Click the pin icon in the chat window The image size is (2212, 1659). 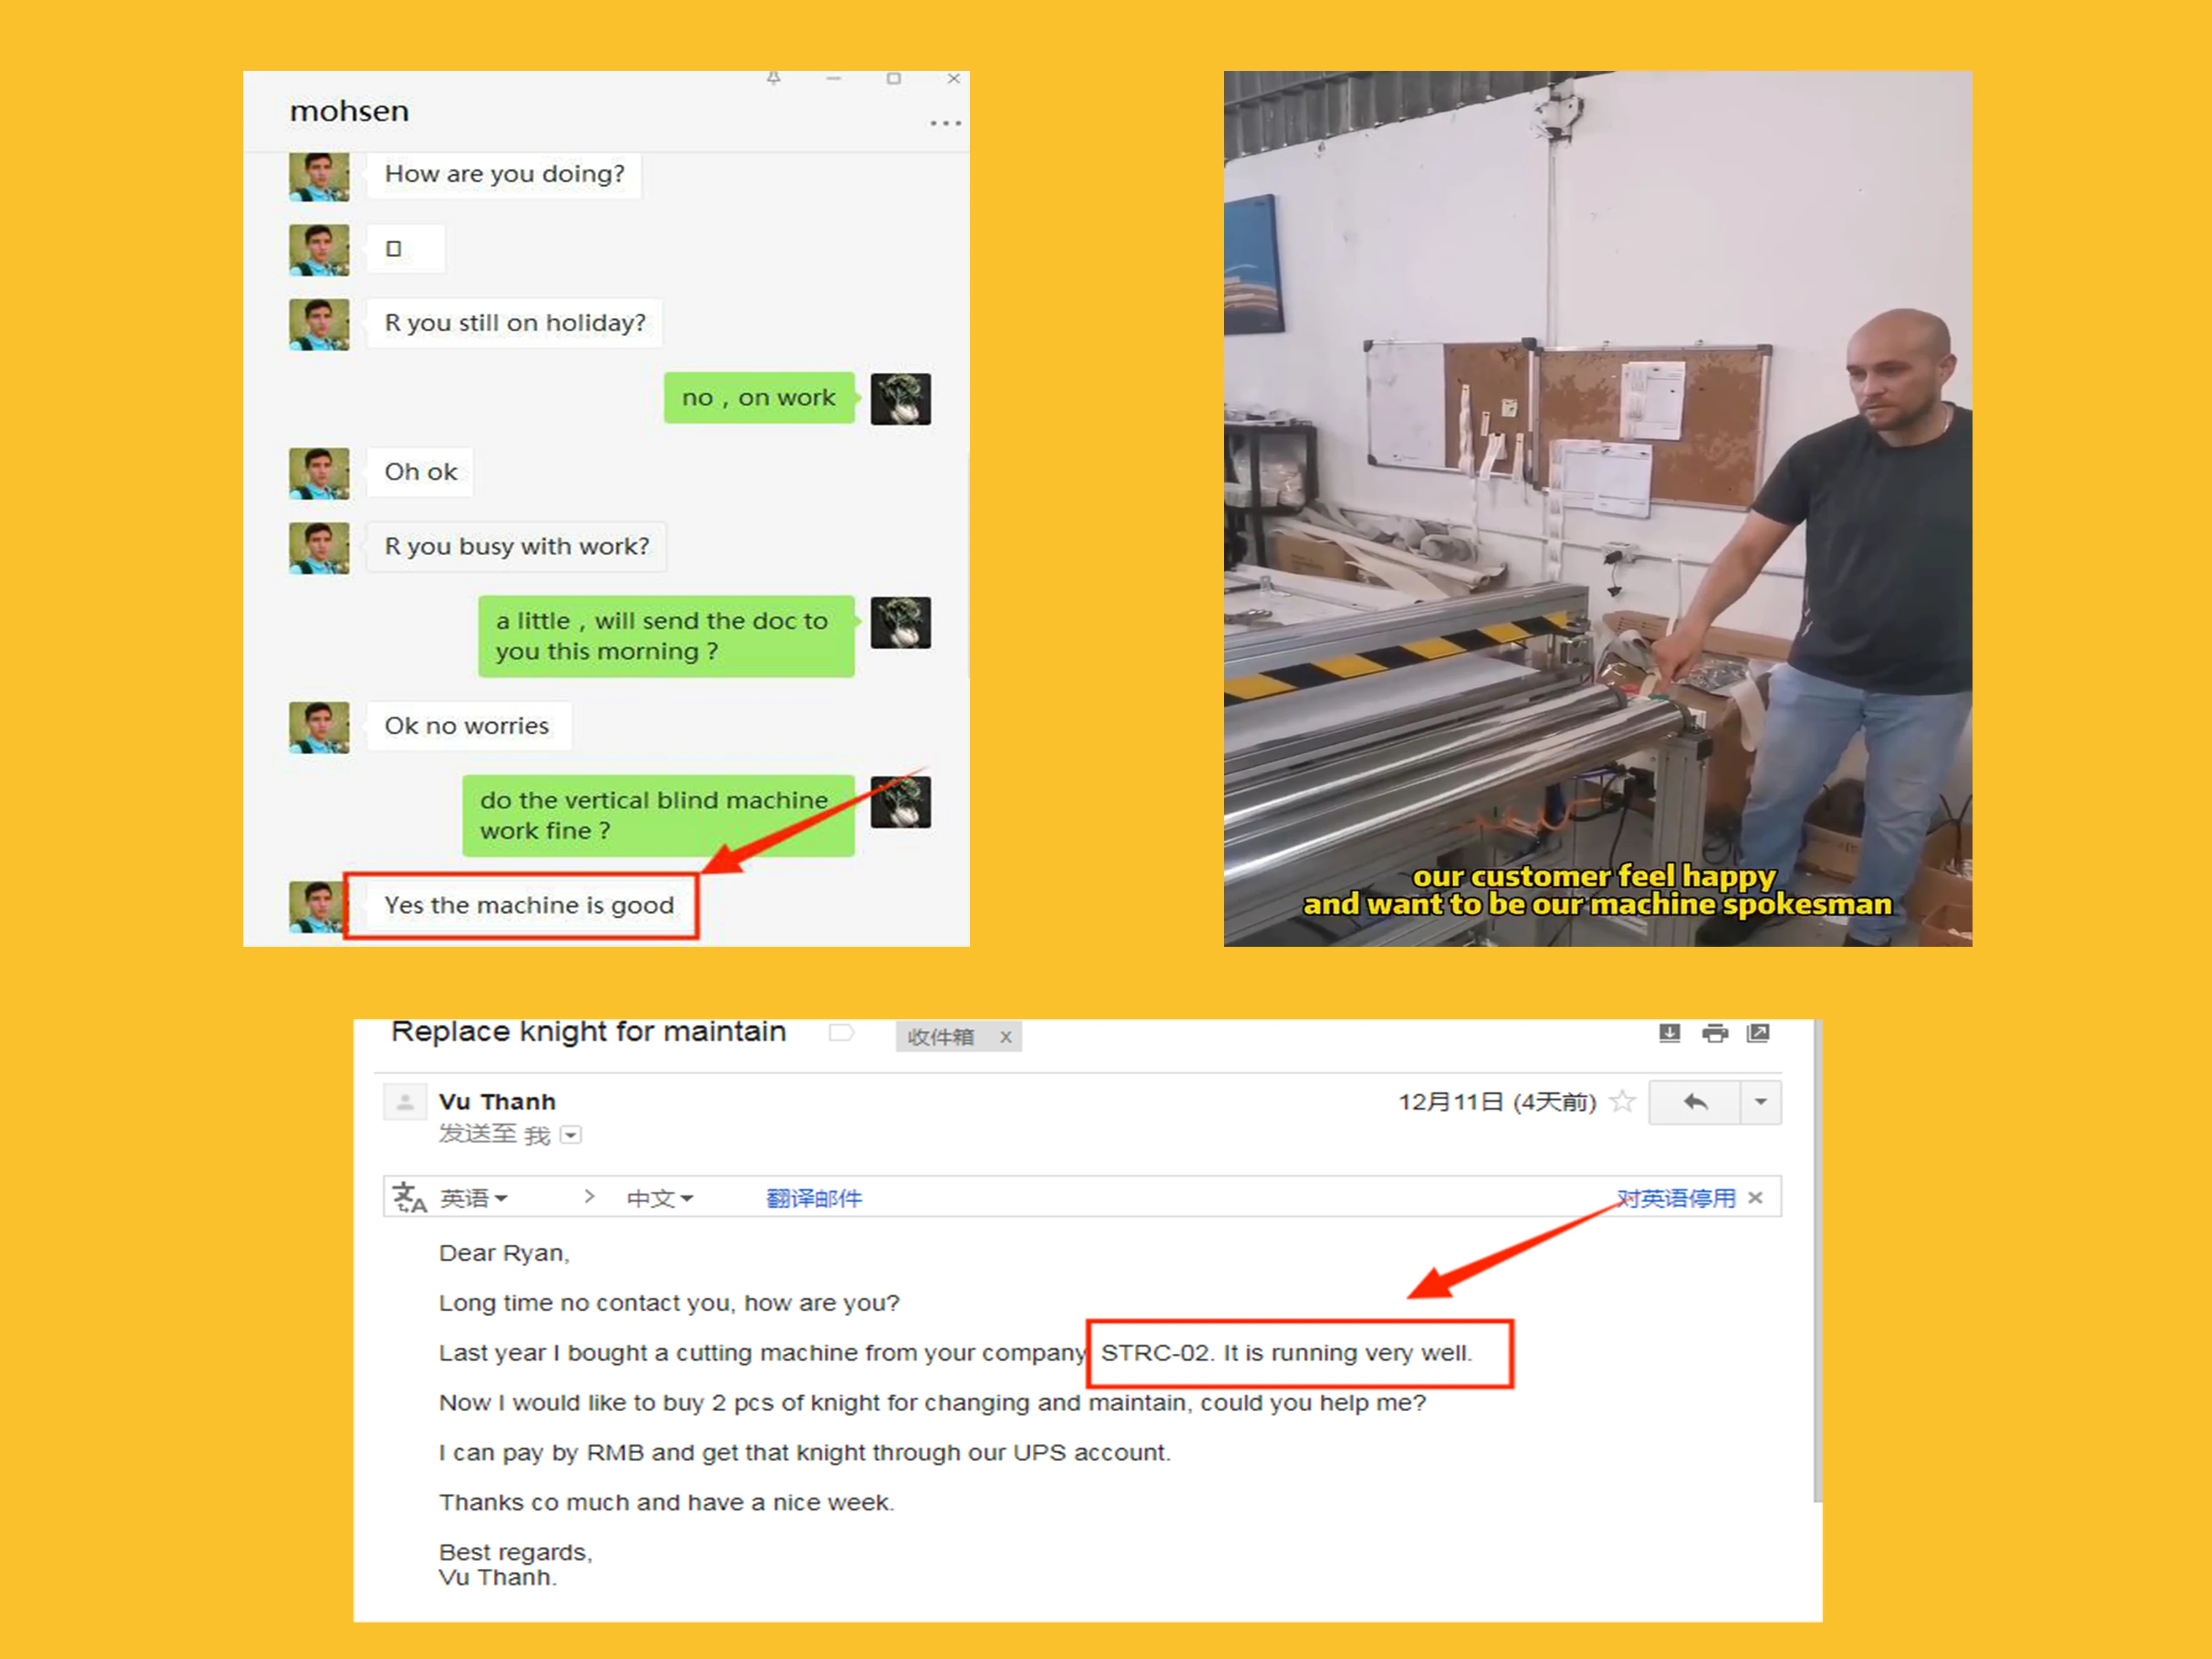click(x=773, y=78)
